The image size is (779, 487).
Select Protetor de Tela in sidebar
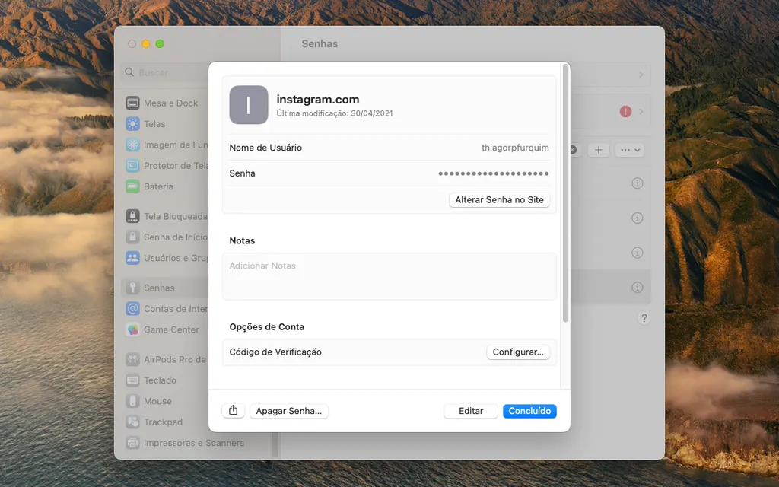167,166
